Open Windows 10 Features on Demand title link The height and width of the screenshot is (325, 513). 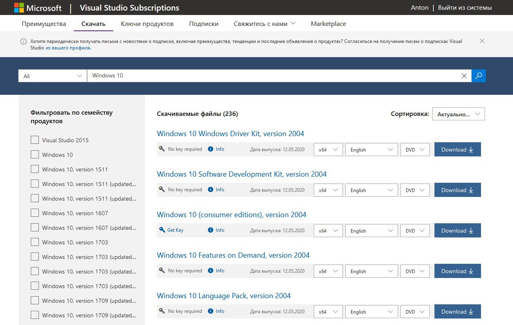point(233,255)
